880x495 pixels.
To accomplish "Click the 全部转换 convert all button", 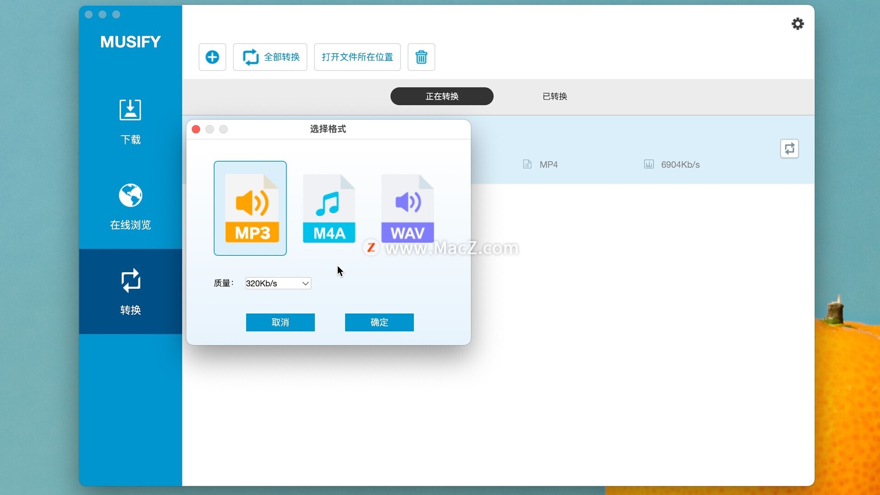I will 270,57.
